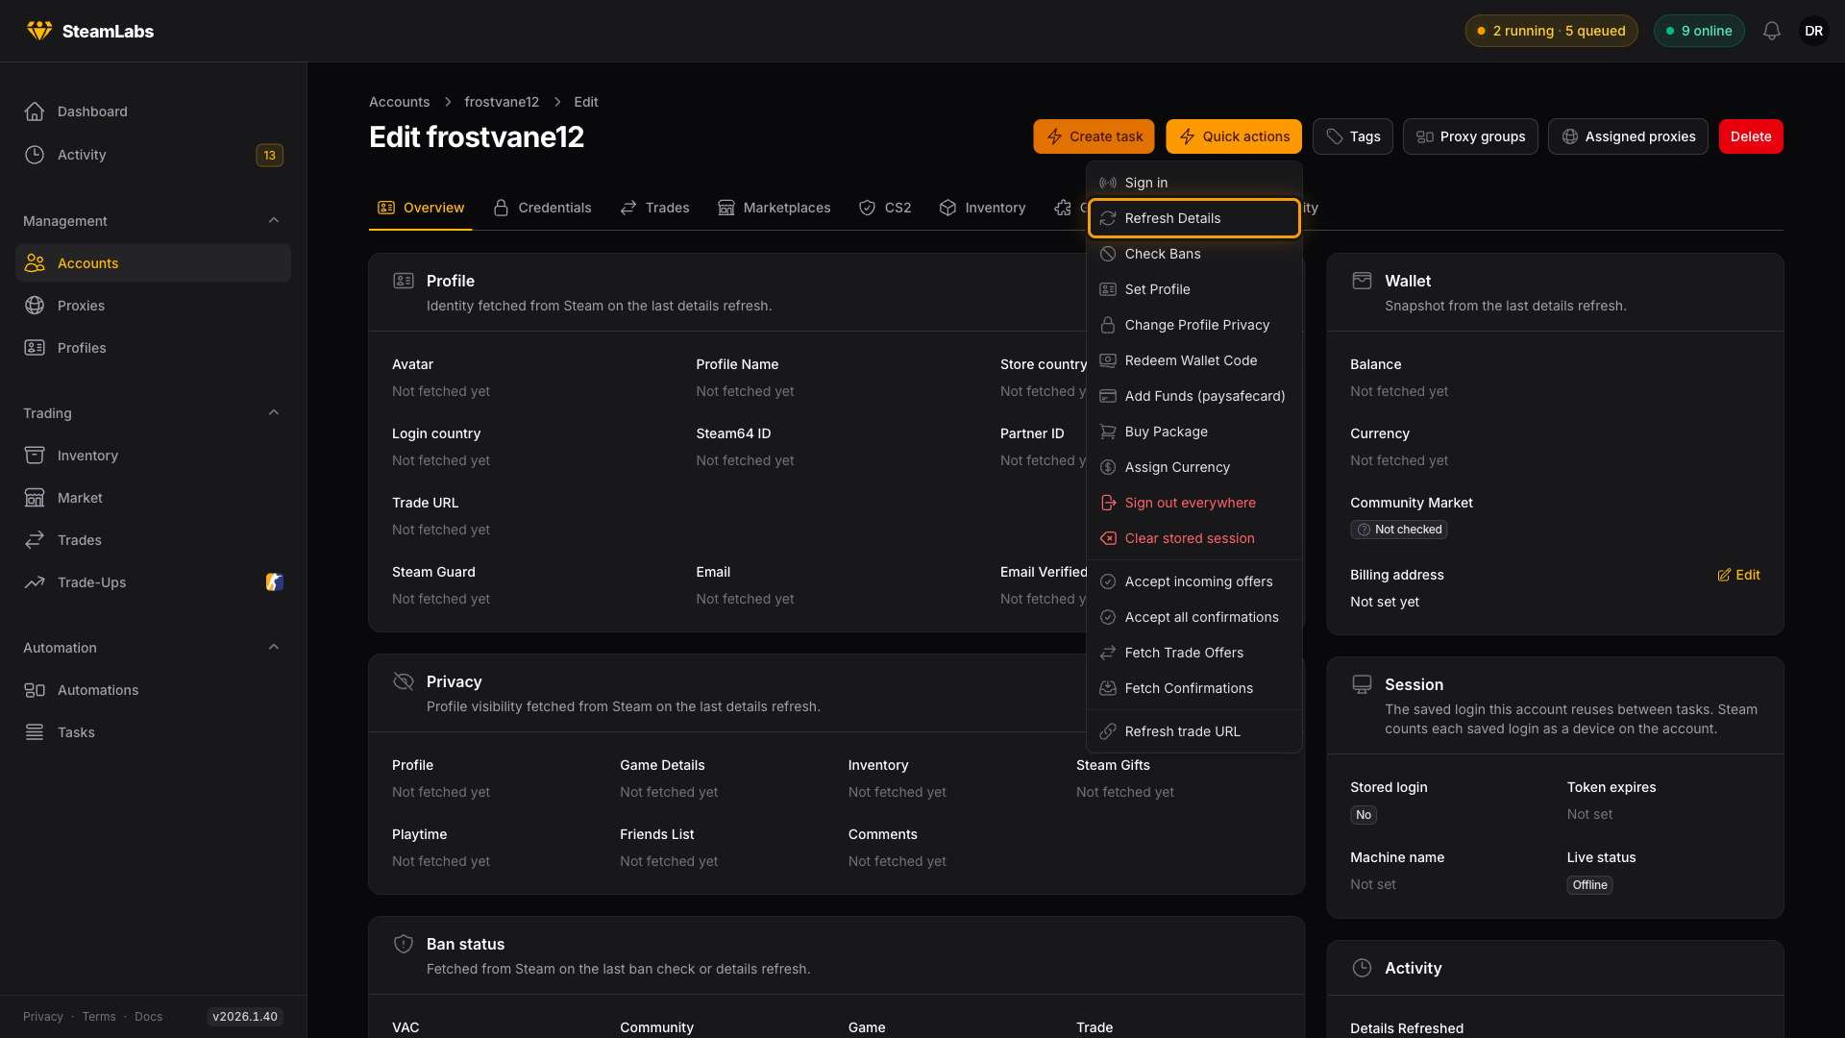1845x1038 pixels.
Task: Click the Market storefront icon
Action: click(35, 498)
